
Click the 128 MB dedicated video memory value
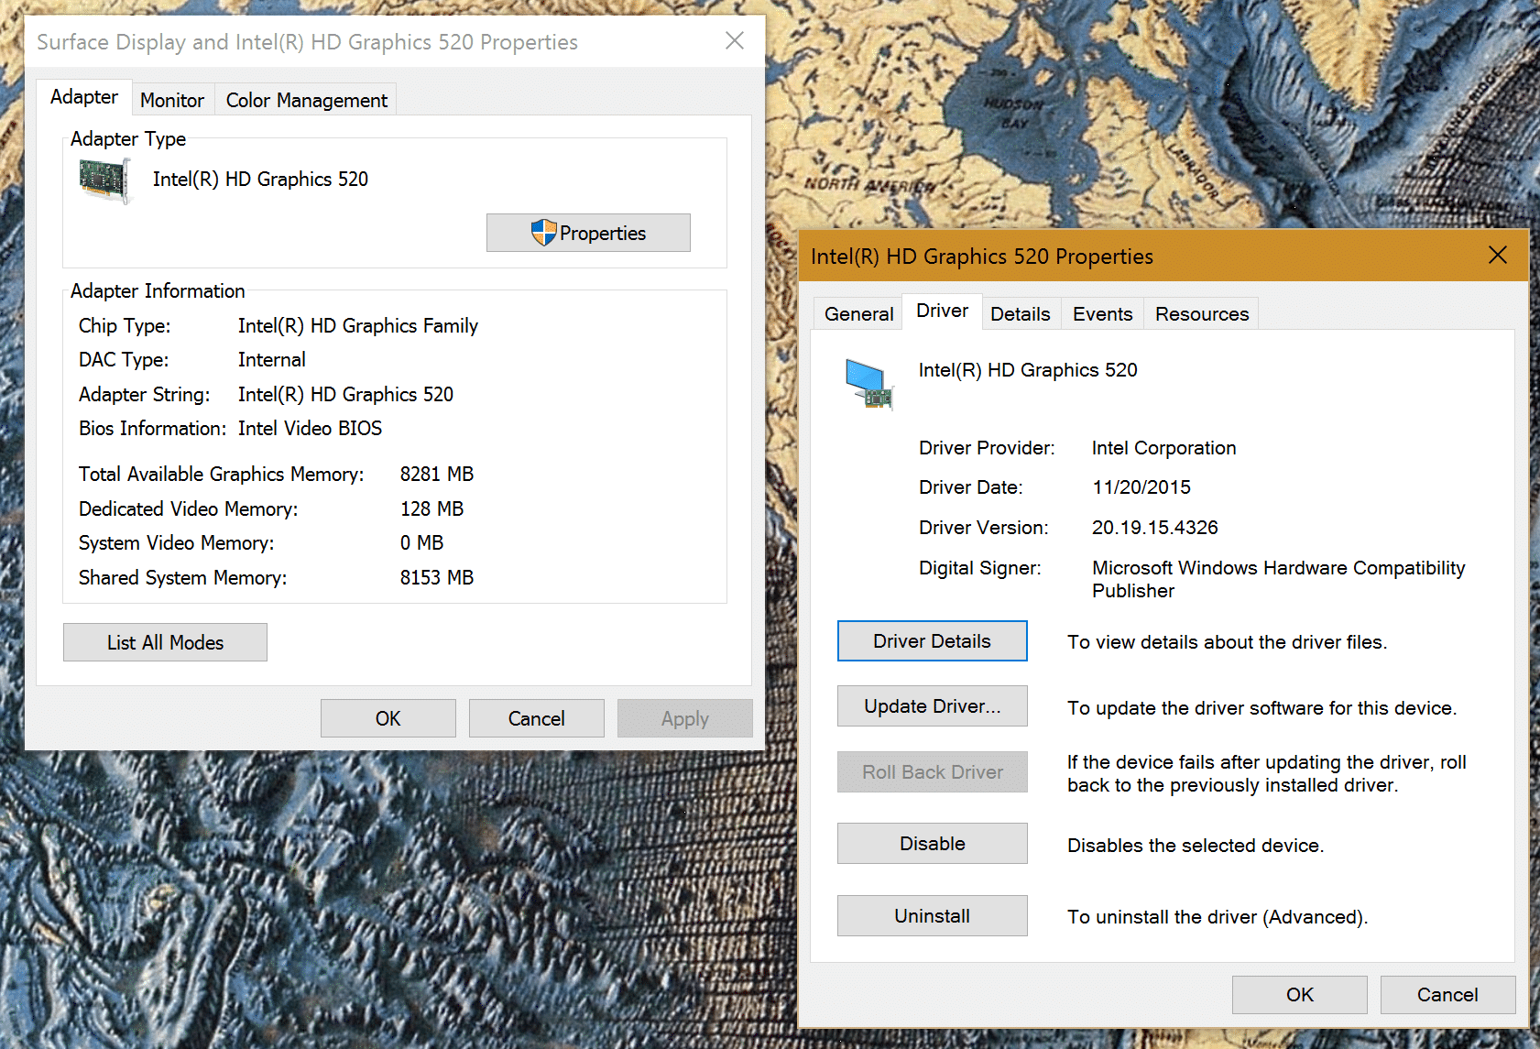(432, 508)
